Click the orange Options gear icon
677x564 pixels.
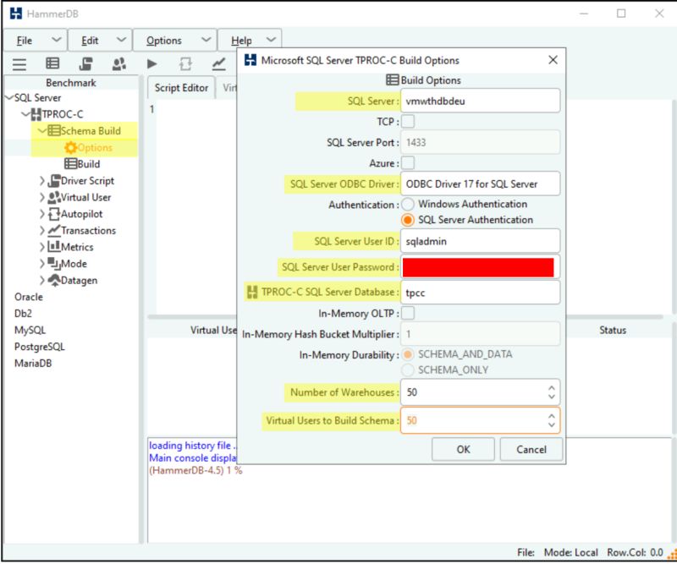[70, 148]
